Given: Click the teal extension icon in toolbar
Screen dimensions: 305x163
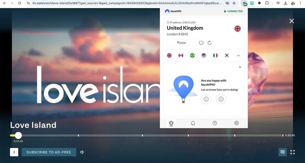Looking at the screenshot, I should click(252, 3).
